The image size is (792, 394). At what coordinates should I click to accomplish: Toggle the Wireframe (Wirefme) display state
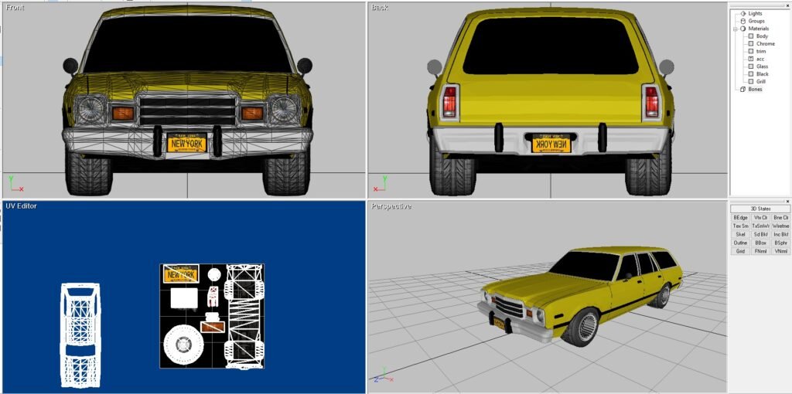coord(780,226)
